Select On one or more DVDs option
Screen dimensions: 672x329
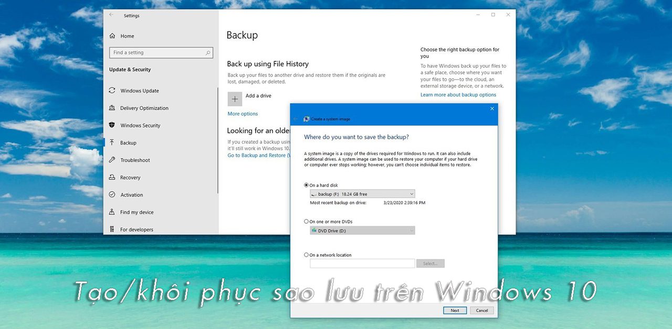306,222
